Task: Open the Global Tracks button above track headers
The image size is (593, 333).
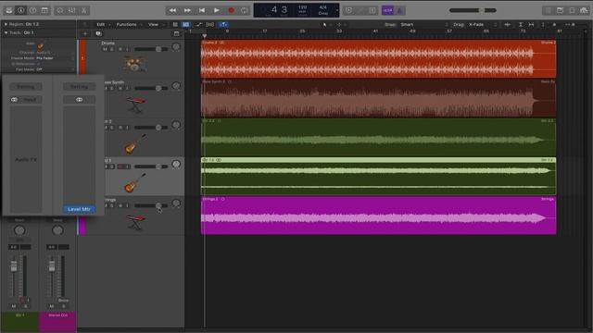Action: click(176, 33)
